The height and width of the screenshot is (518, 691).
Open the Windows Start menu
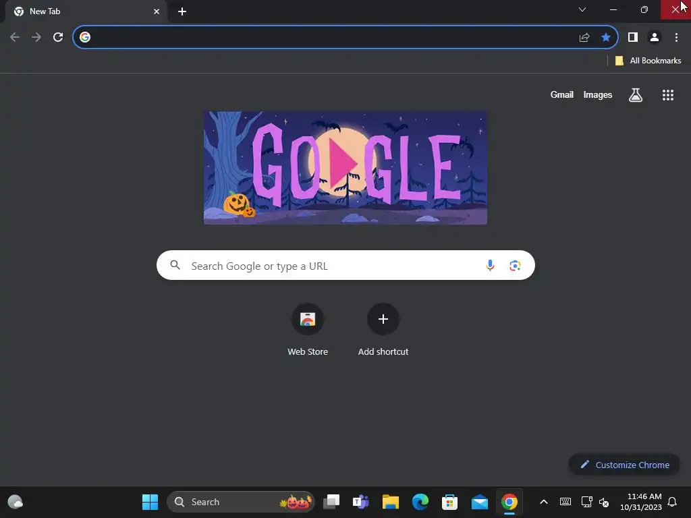[x=150, y=502]
